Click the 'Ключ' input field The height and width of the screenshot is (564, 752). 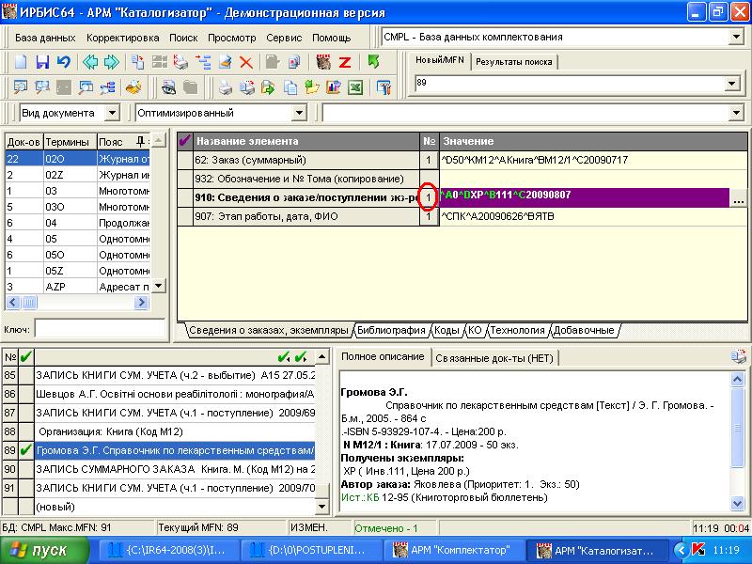pos(92,329)
